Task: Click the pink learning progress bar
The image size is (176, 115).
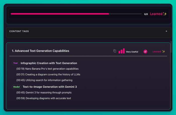Action: point(60,14)
